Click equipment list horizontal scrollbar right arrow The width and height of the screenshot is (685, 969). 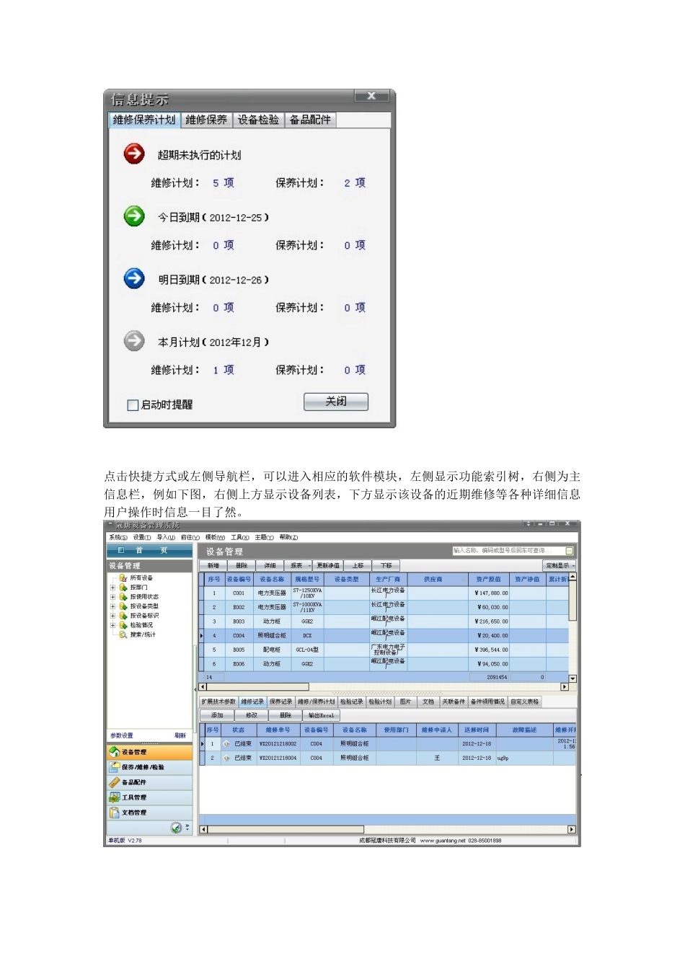tap(565, 687)
